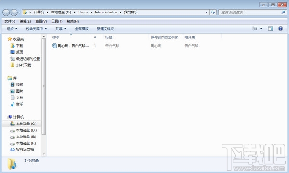Go back with the Back arrow button
This screenshot has height=173, width=289.
6,12
